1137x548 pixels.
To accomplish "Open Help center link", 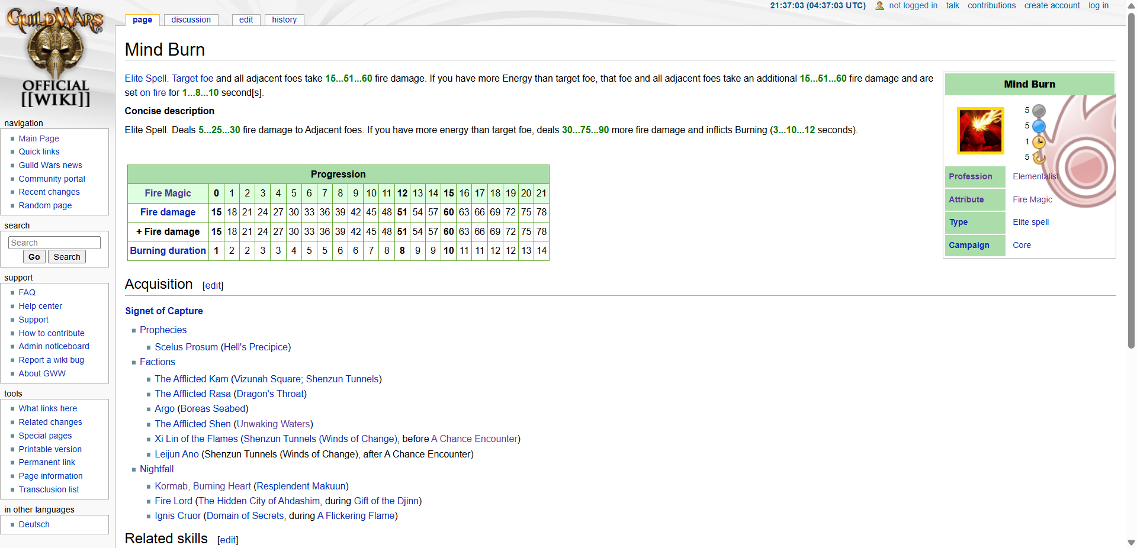I will [x=40, y=306].
